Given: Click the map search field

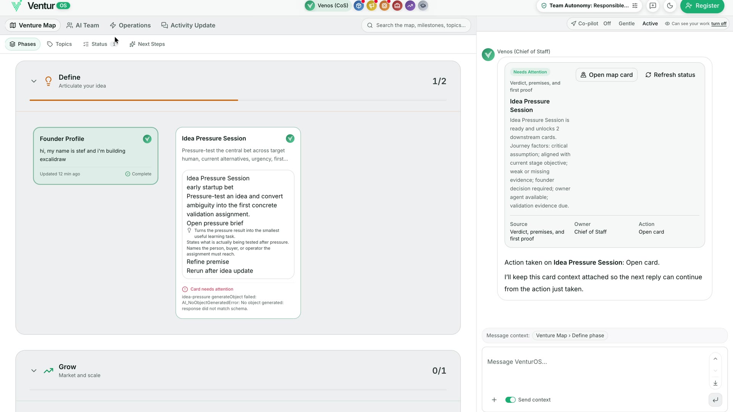Looking at the screenshot, I should click(x=416, y=25).
